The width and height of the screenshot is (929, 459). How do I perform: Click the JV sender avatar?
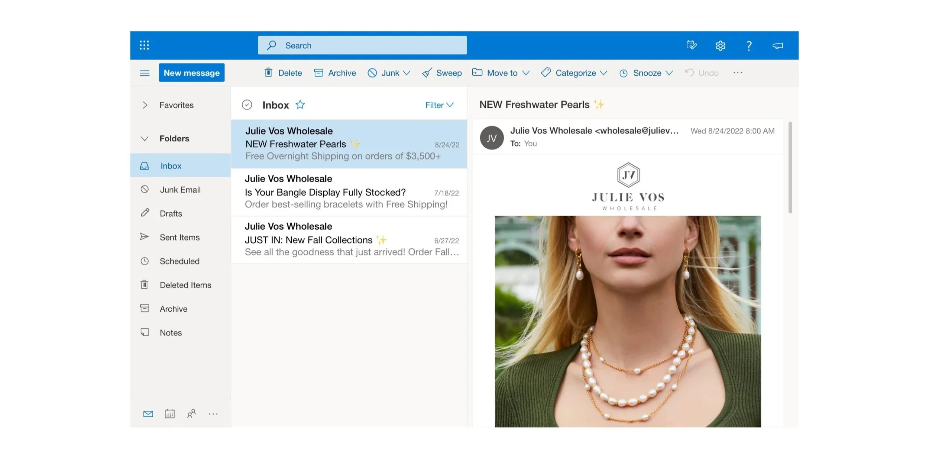pos(492,138)
